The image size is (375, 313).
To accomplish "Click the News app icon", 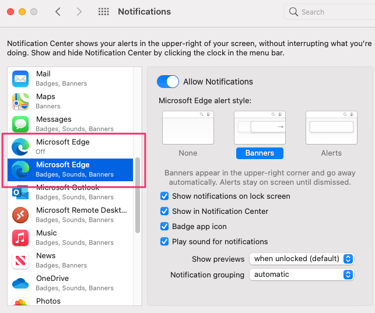I will click(20, 261).
